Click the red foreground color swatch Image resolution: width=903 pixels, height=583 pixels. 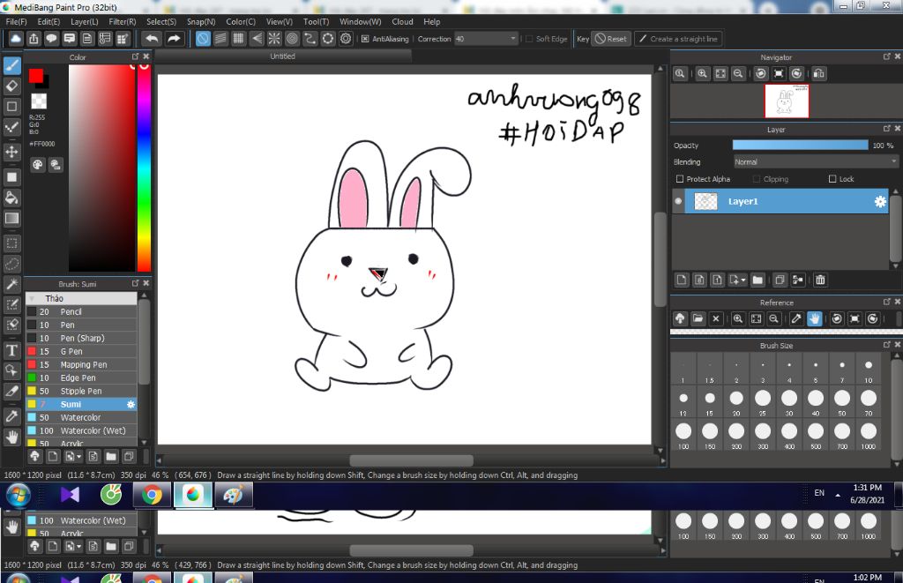(x=35, y=76)
